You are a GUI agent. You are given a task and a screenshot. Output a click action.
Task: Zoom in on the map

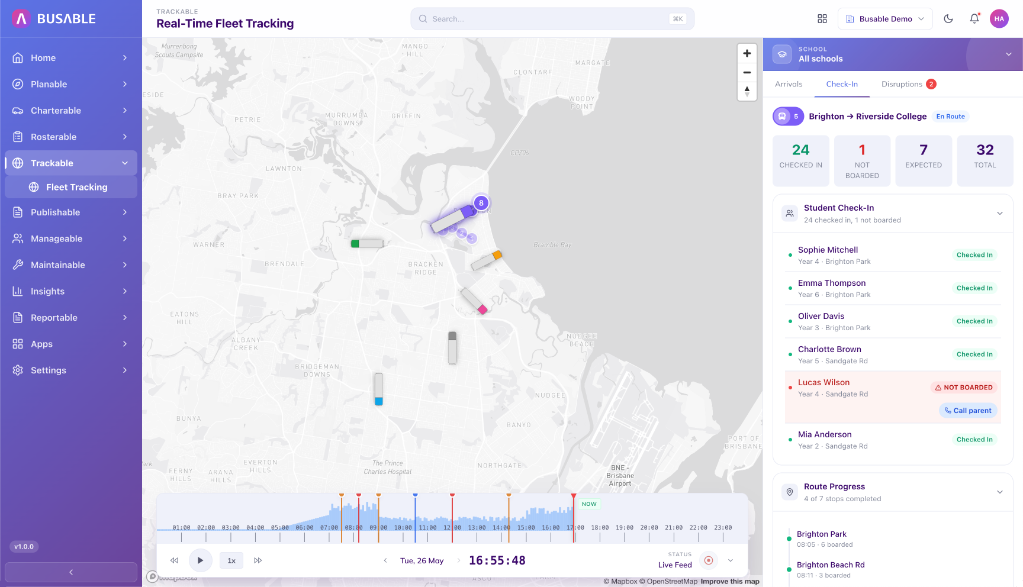click(x=747, y=53)
